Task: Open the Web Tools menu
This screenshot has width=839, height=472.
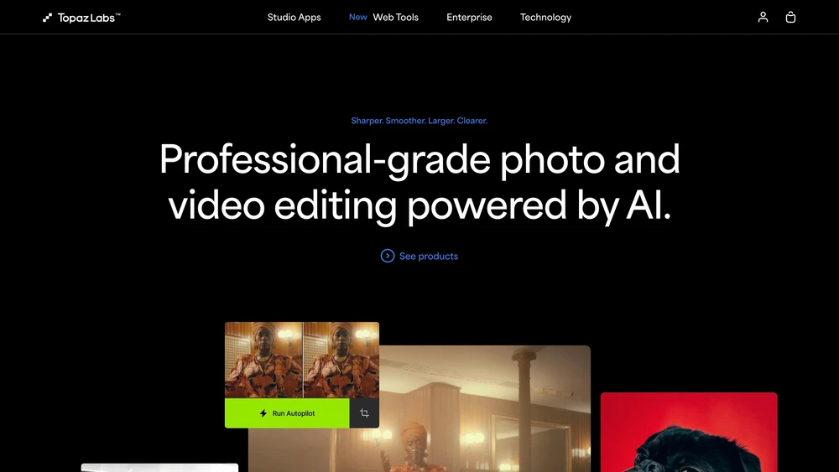Action: coord(395,17)
